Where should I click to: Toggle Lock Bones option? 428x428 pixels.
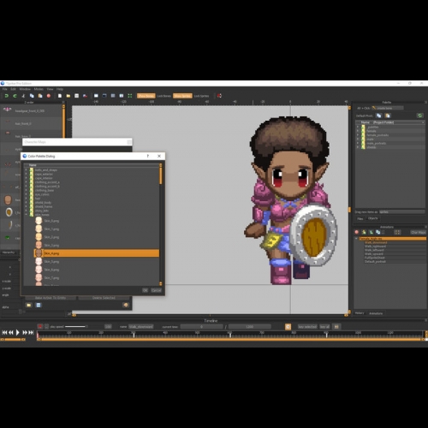[163, 96]
